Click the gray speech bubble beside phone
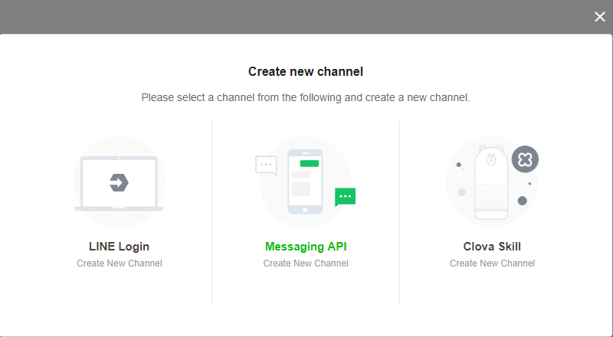The width and height of the screenshot is (613, 337). pyautogui.click(x=266, y=165)
